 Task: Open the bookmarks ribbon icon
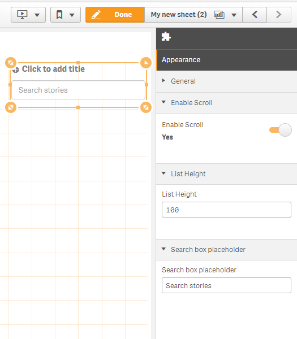point(59,15)
